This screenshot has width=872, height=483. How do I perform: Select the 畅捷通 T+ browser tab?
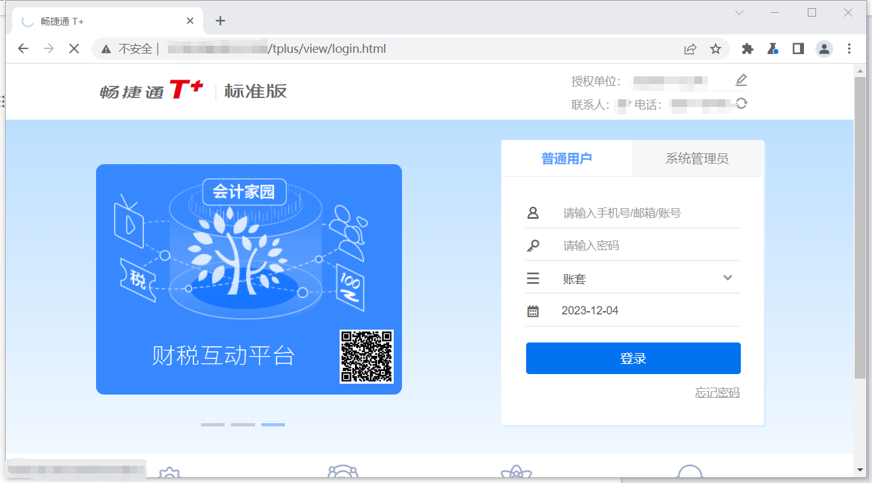point(107,21)
